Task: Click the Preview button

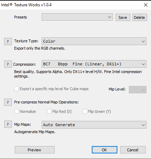Action: [x=35, y=150]
